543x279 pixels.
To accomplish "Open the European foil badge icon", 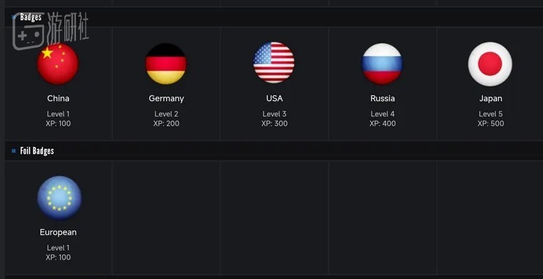I will [x=59, y=198].
